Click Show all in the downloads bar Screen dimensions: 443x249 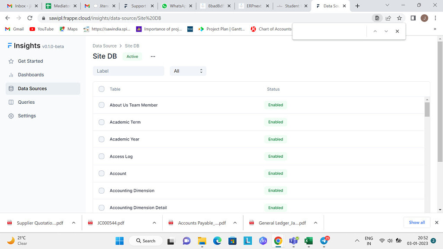pyautogui.click(x=416, y=222)
